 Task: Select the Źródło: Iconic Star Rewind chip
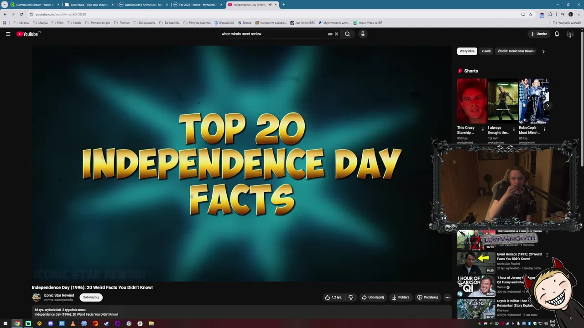click(516, 51)
